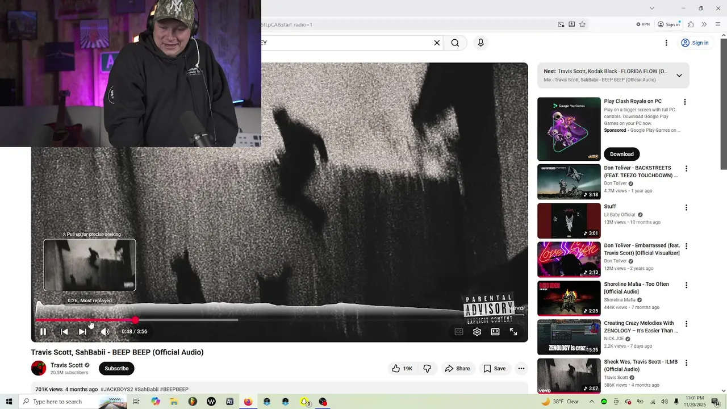This screenshot has height=409, width=727.
Task: Open File Explorer from taskbar
Action: (x=174, y=402)
